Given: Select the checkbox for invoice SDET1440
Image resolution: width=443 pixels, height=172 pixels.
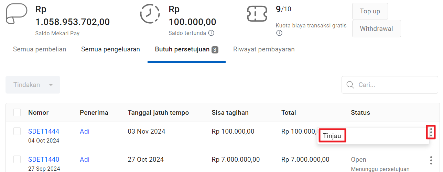Looking at the screenshot, I should click(17, 159).
